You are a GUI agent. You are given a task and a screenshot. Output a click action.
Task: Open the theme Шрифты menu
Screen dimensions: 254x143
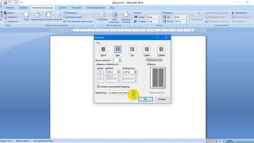(x=12, y=17)
